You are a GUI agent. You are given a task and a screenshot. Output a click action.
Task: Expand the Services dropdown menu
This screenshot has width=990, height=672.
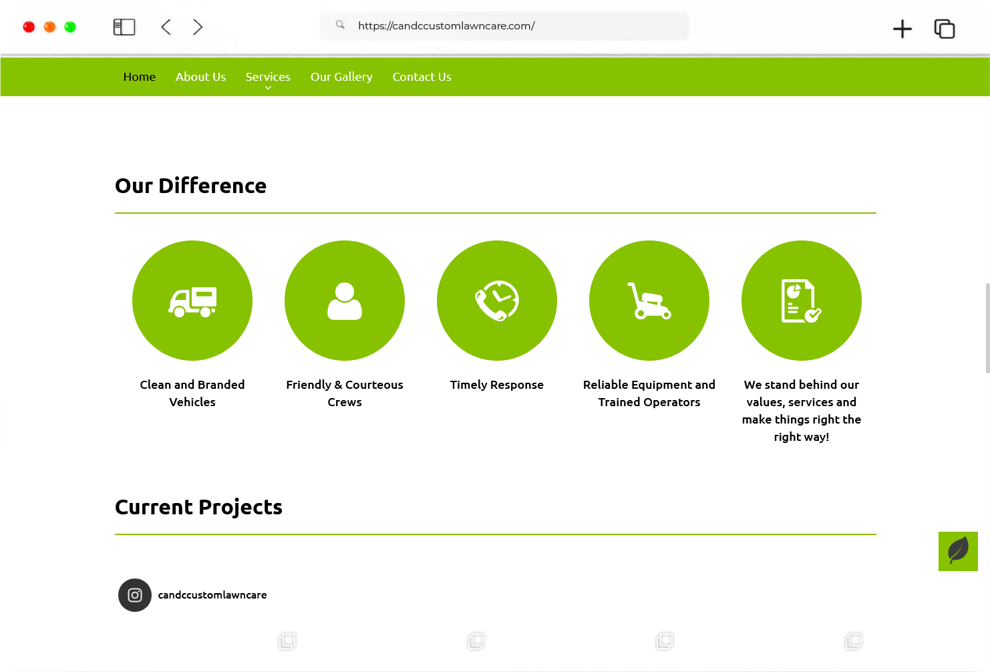click(x=268, y=77)
